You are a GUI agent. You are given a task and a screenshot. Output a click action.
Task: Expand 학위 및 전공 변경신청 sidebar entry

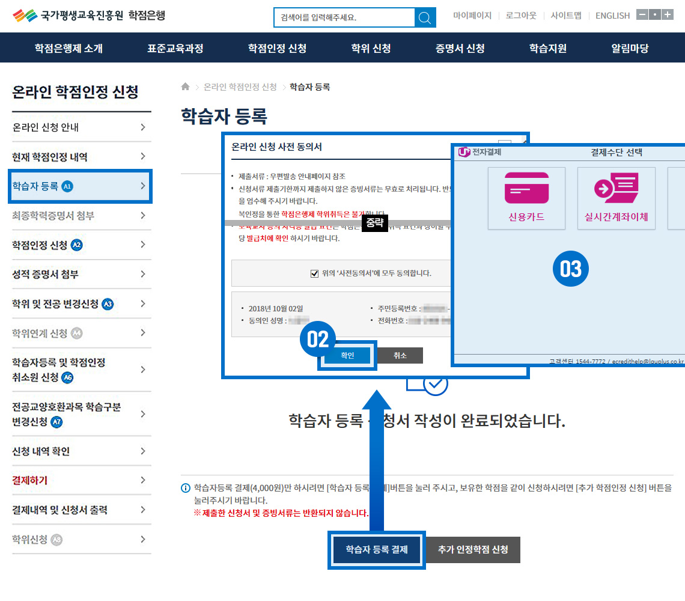142,304
